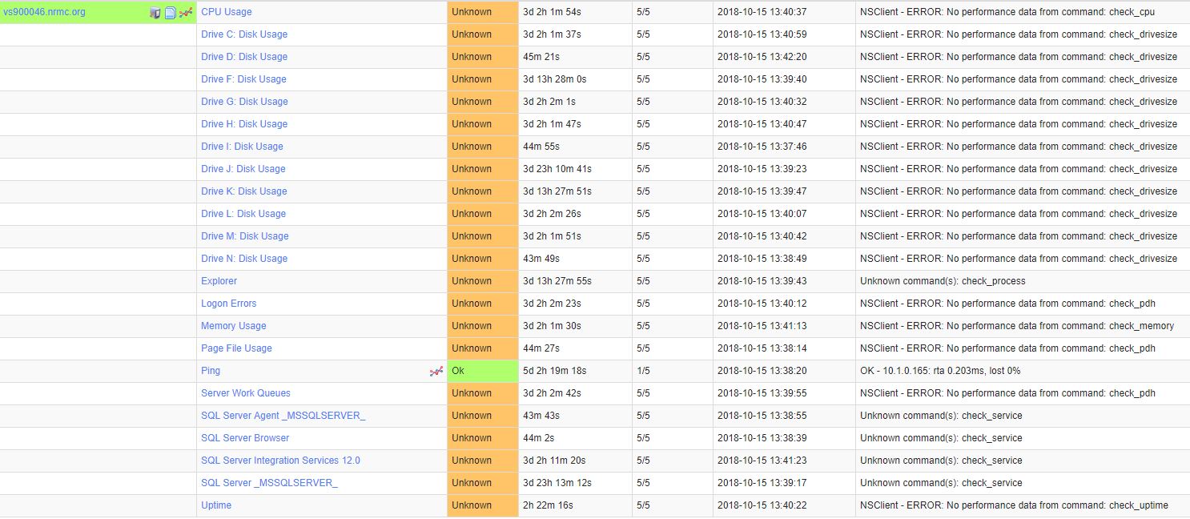Click the Uptime service link
The width and height of the screenshot is (1190, 519).
(x=216, y=505)
